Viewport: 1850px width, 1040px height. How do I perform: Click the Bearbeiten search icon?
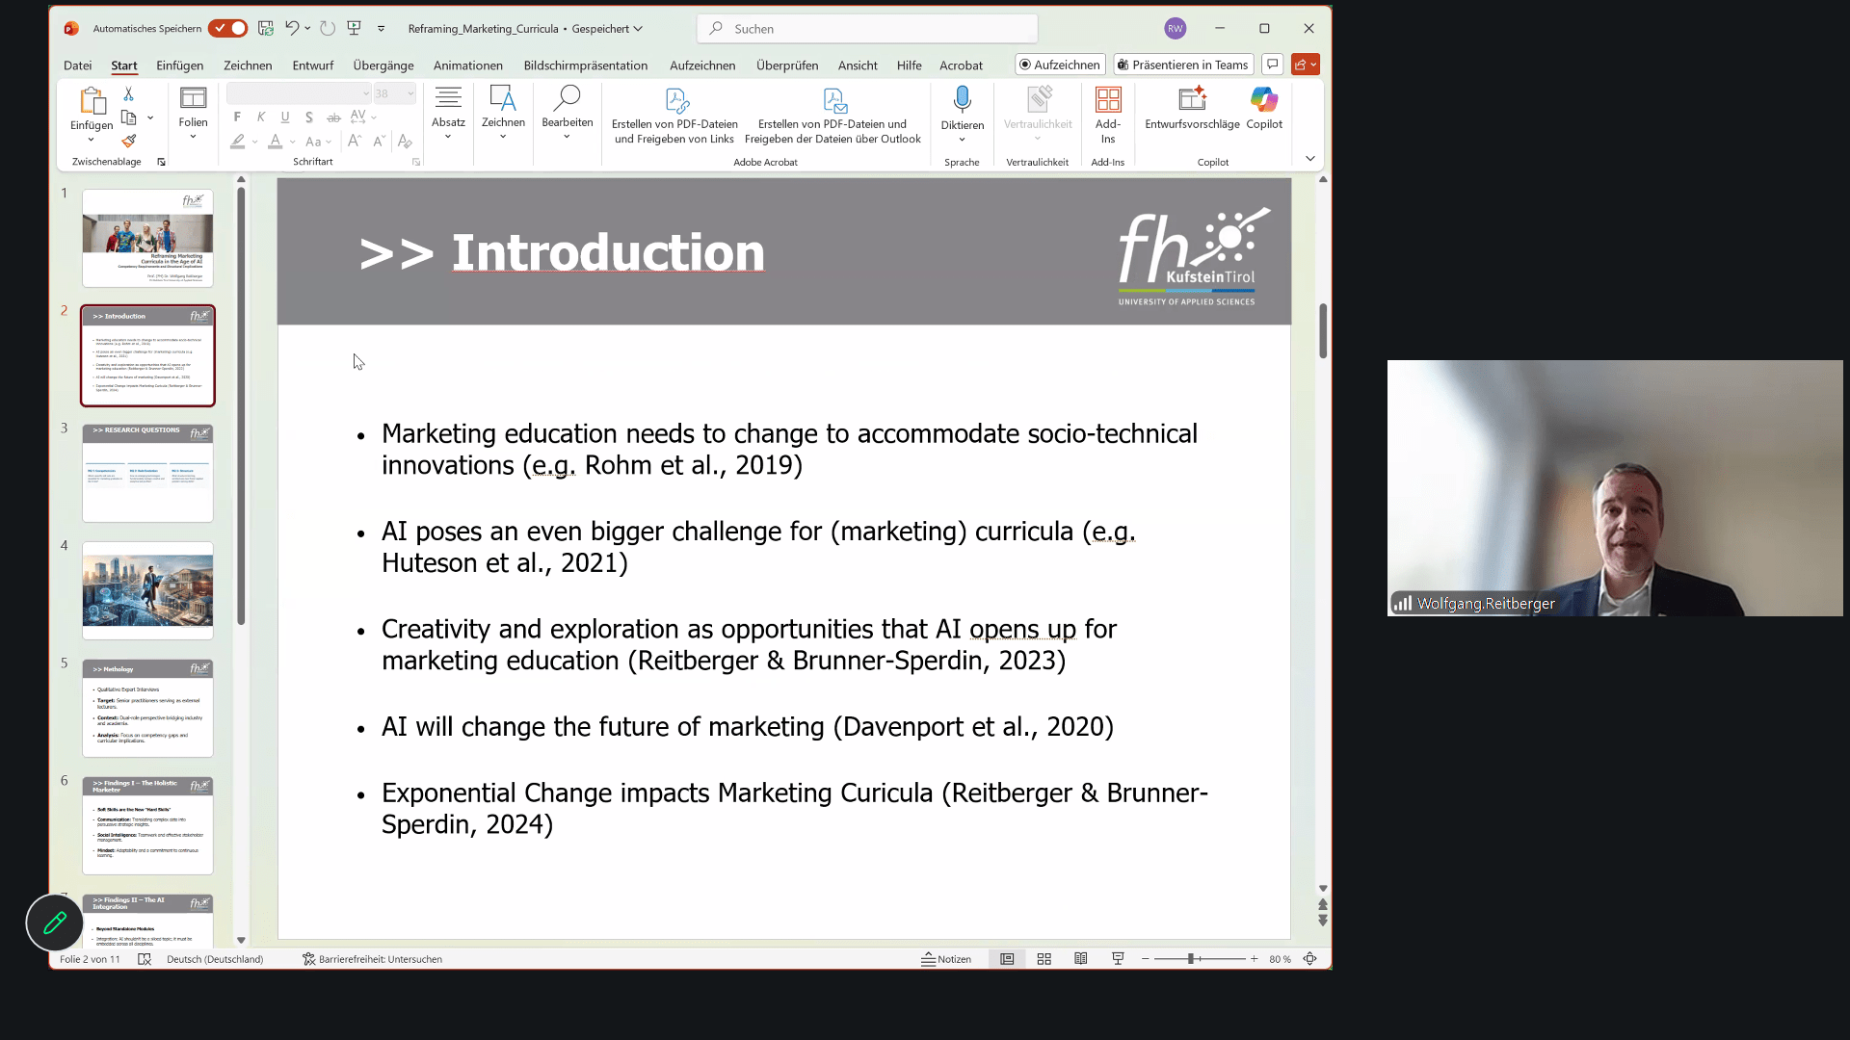(x=567, y=98)
